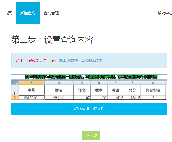The image size is (172, 142).
Task: Open 帮助中心 help link
Action: point(165,13)
